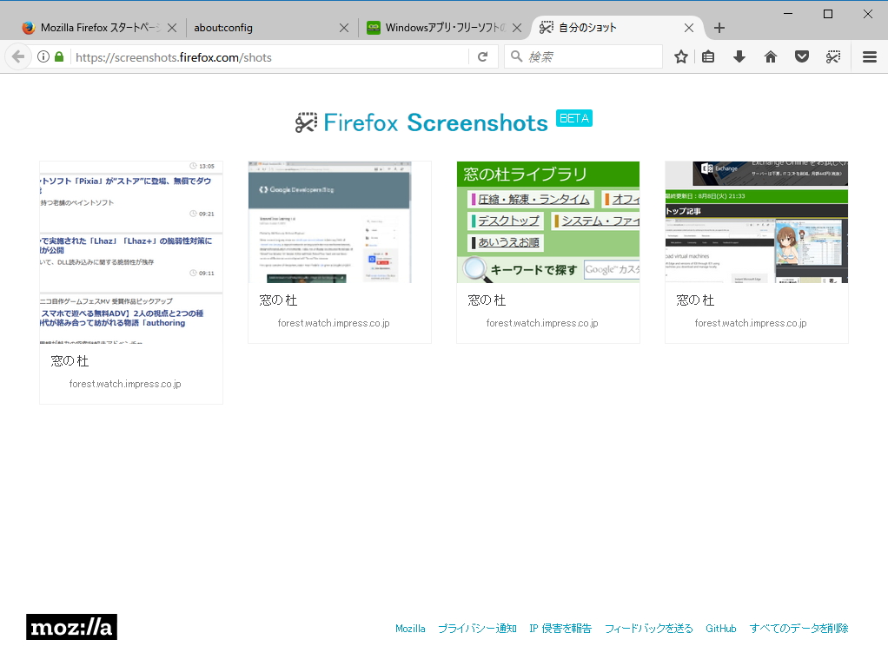Open the Pixia news shot thumbnail

coord(131,252)
